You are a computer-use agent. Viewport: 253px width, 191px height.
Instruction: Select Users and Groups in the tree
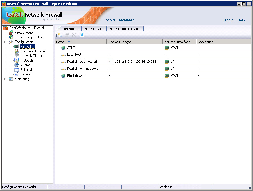pos(33,51)
